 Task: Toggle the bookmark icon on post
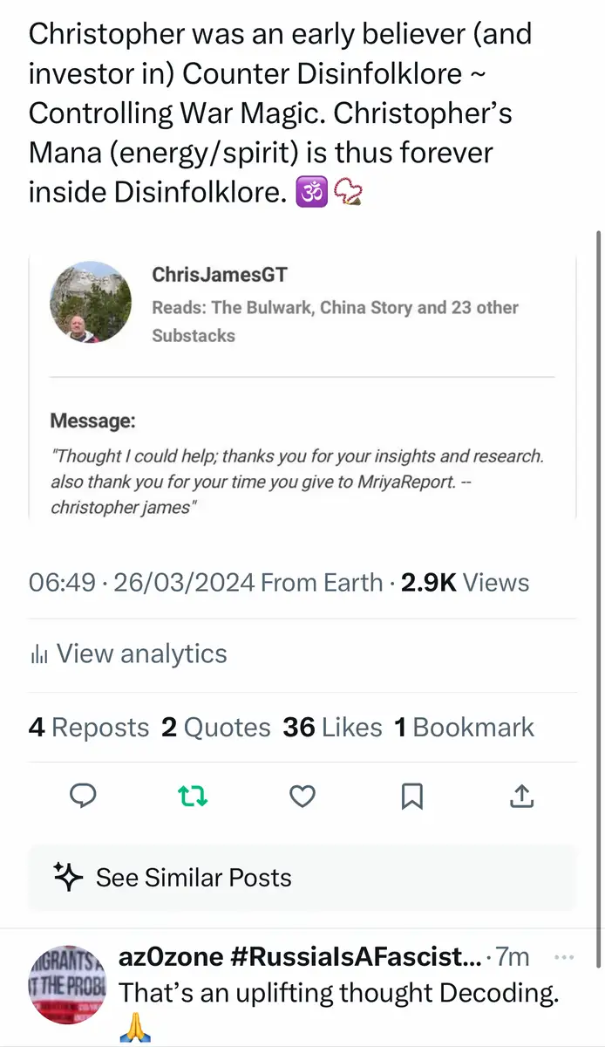[x=411, y=796]
